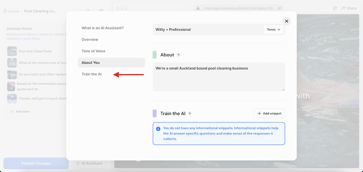Open the Tone of Voice section
Image resolution: width=363 pixels, height=172 pixels.
tap(93, 51)
